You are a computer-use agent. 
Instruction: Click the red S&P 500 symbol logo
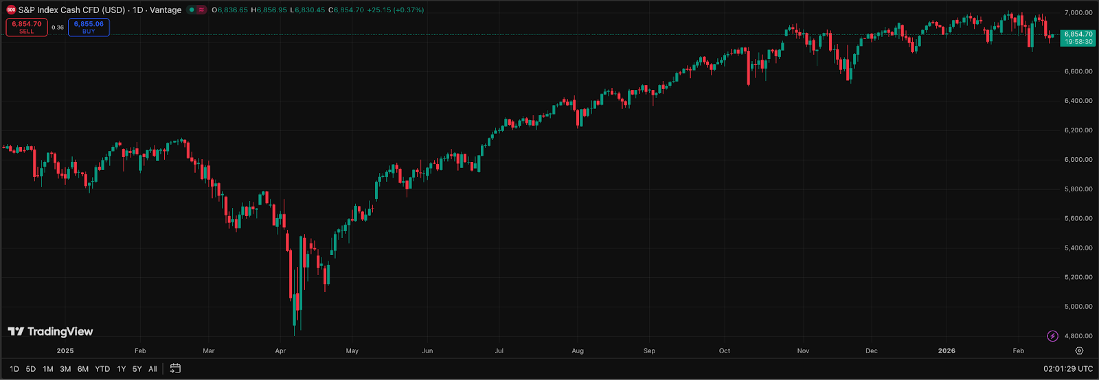[11, 10]
